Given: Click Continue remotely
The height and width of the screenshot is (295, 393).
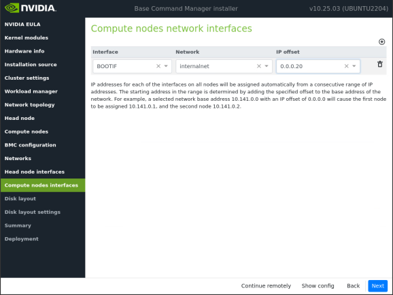Looking at the screenshot, I should click(266, 286).
